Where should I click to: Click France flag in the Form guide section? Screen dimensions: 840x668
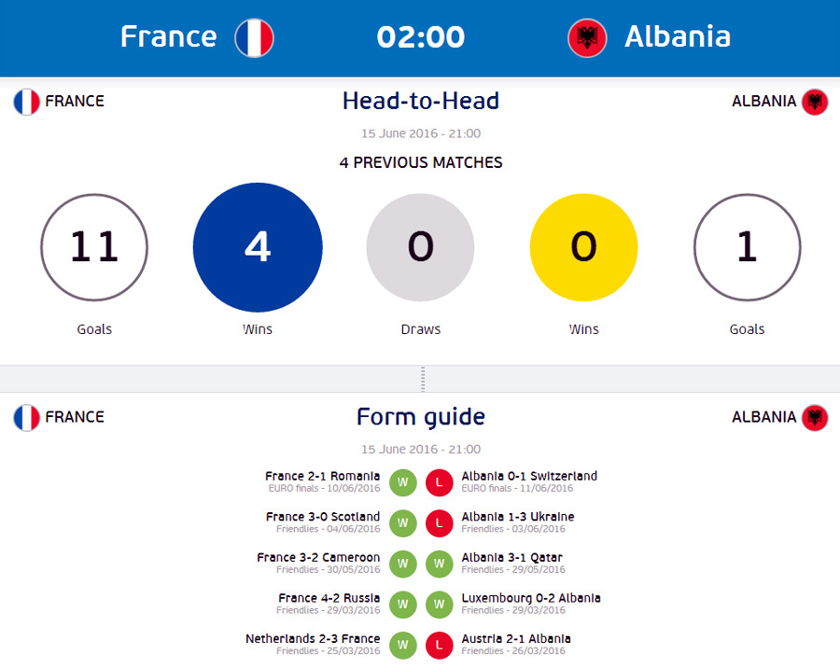[27, 417]
